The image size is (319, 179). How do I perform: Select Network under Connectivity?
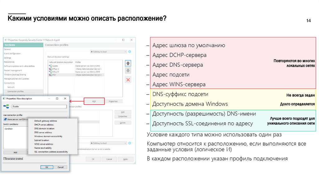click(x=11, y=87)
